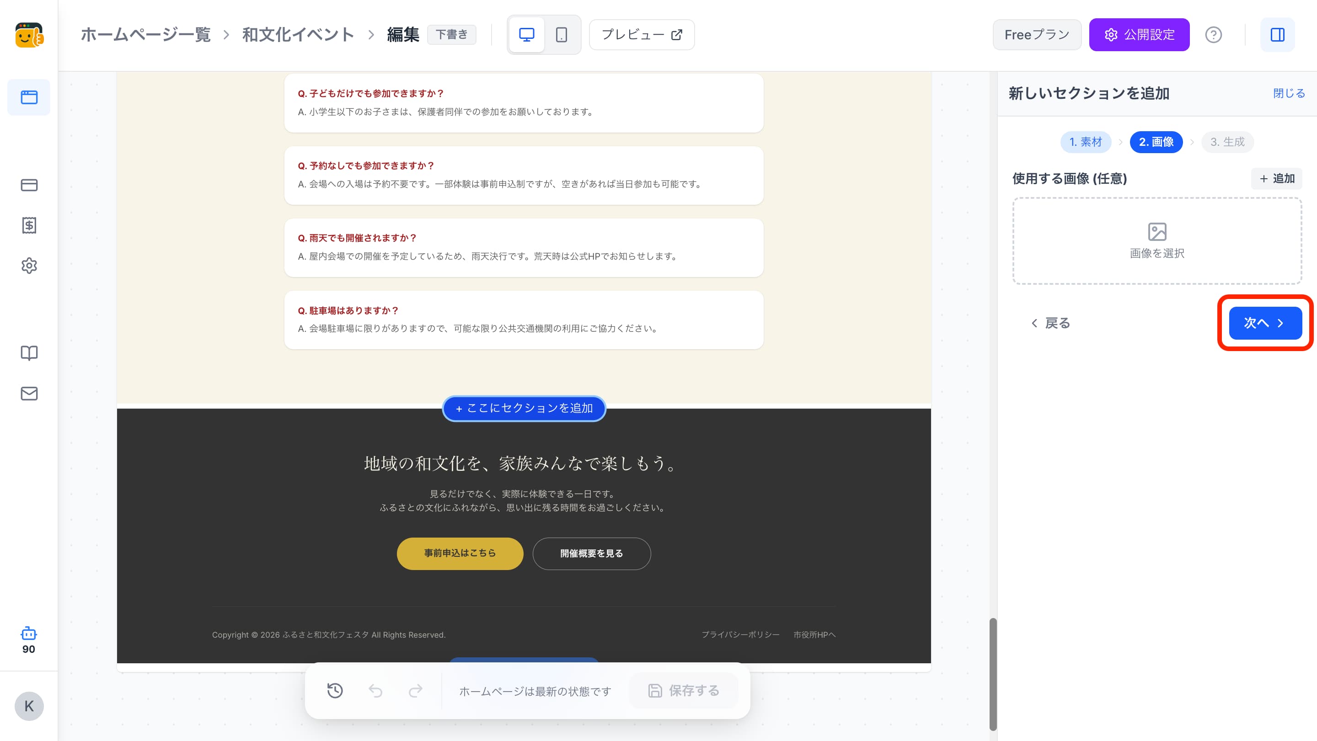Open the homepage list sidebar icon
1317x741 pixels.
tap(29, 97)
